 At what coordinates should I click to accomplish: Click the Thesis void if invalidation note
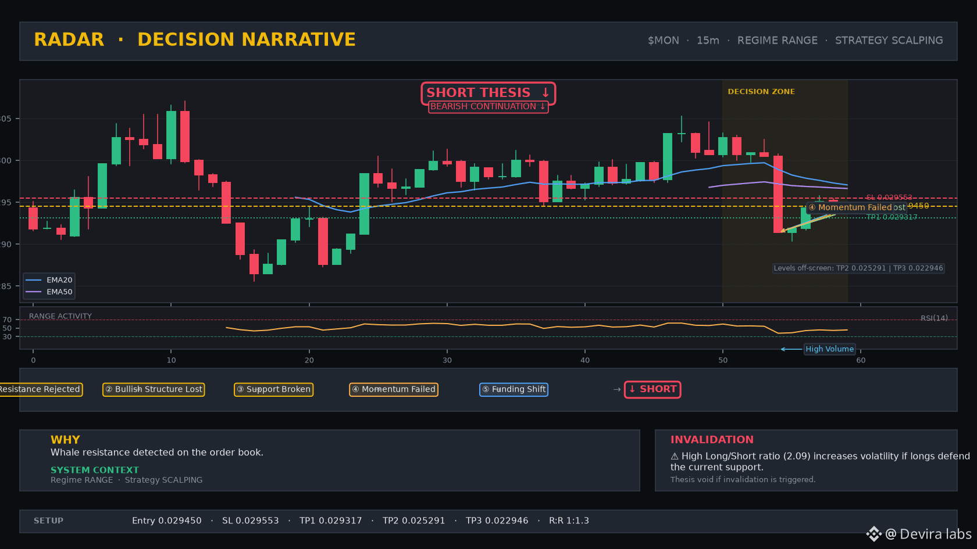coord(743,480)
